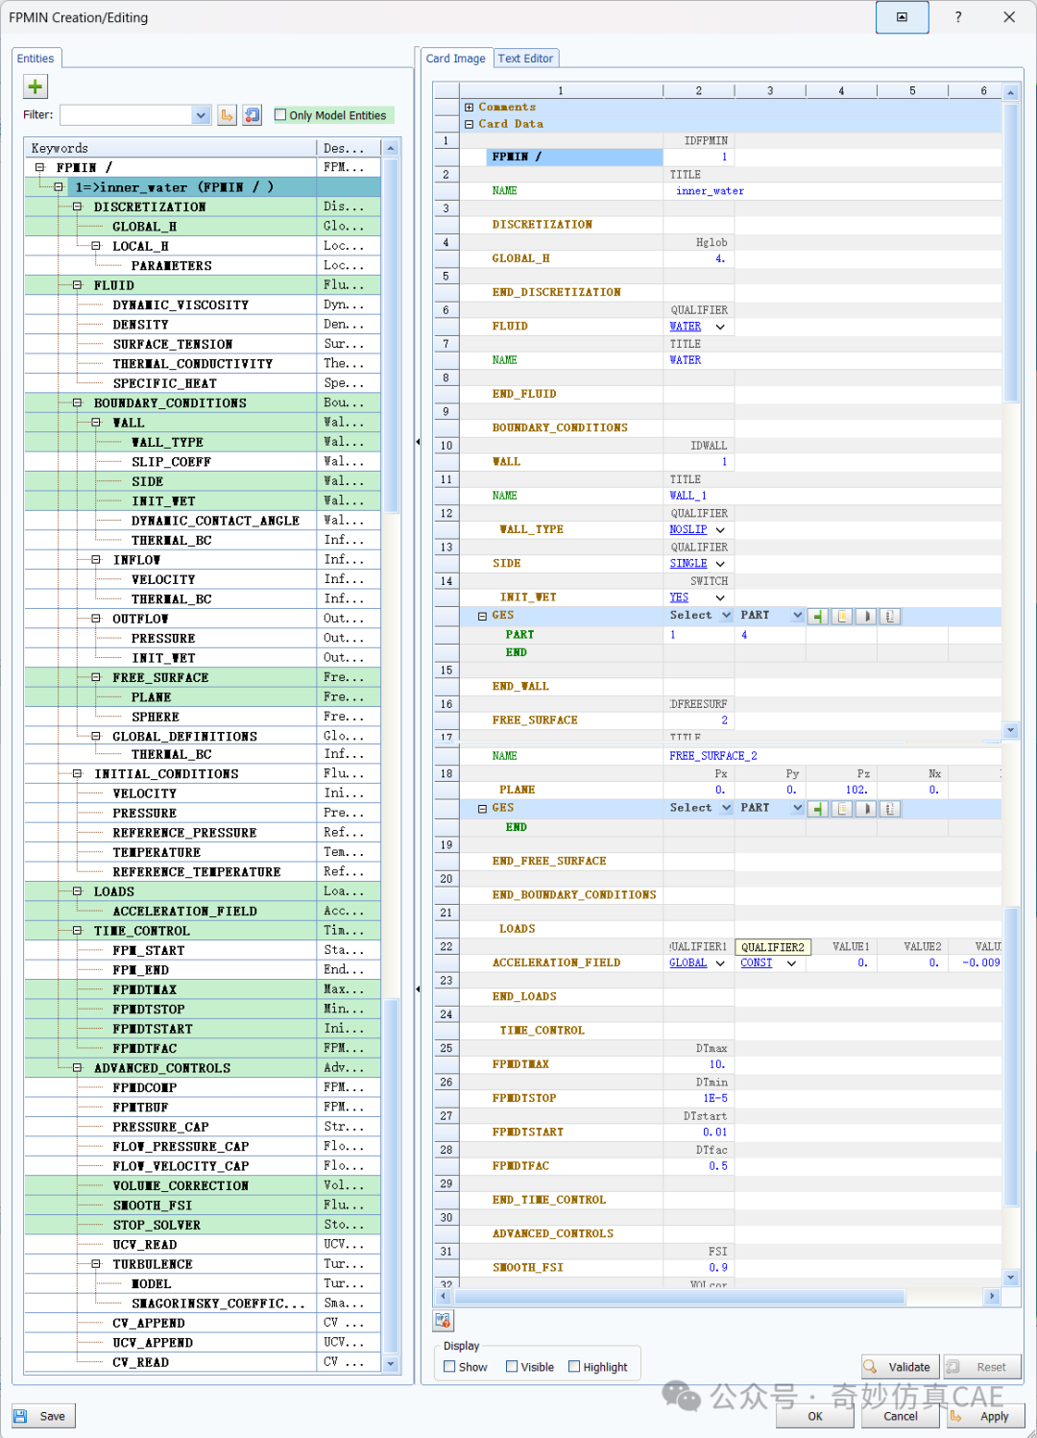This screenshot has width=1037, height=1438.
Task: Click the Cancel button
Action: click(901, 1416)
